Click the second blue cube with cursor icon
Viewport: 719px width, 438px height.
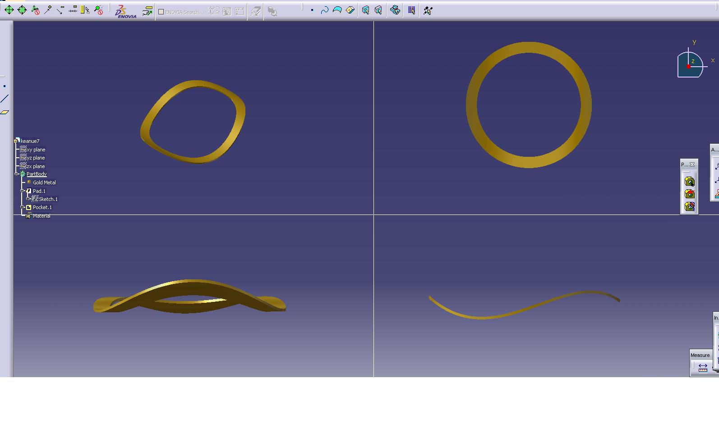tap(378, 10)
